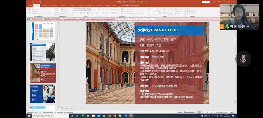
Task: Click the clear formatting icon
Action: (99, 10)
